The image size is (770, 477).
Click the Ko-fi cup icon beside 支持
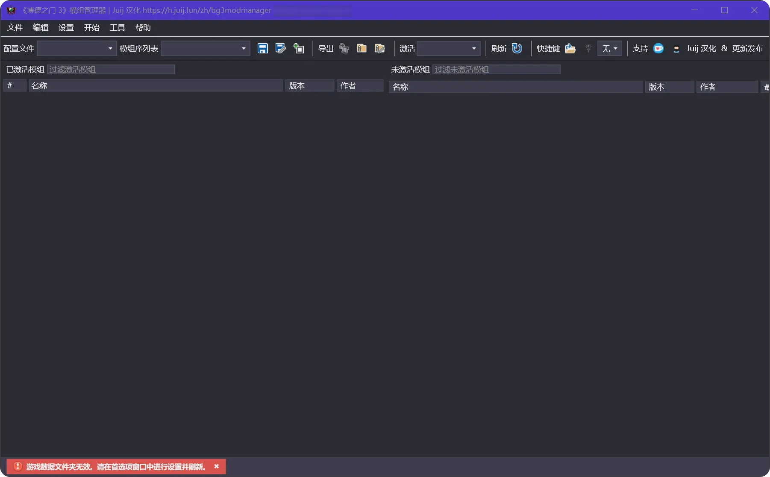coord(658,48)
